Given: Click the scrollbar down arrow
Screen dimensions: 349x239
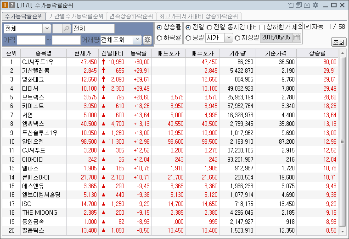Looking at the screenshot, I should click(343, 231).
